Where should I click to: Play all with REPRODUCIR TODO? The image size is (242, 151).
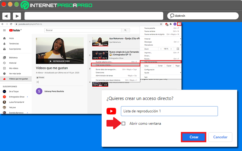[x=60, y=61]
